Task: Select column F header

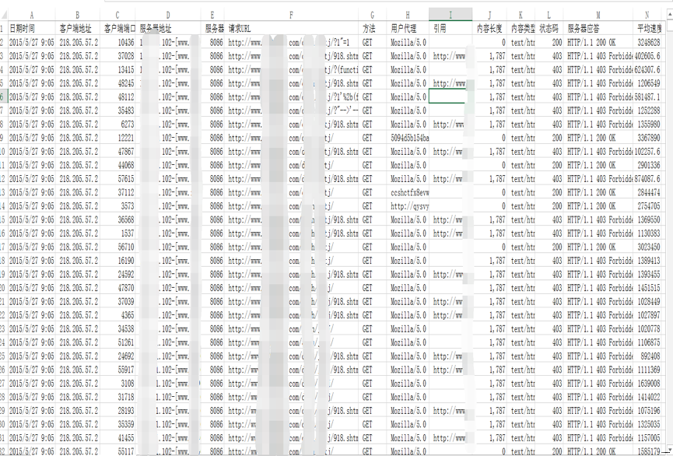Action: tap(291, 15)
